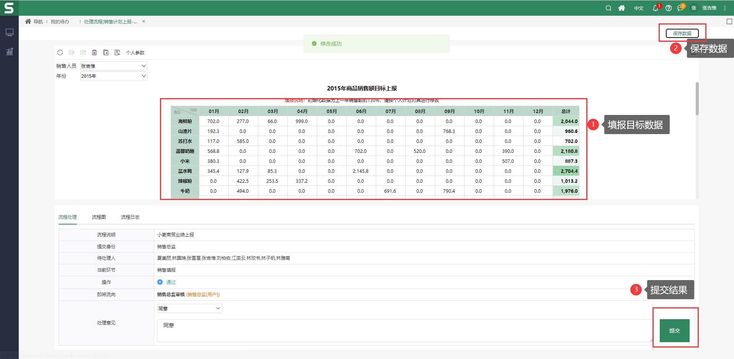Click the delete row toolbar icon
Viewport: 734px width, 359px height.
[x=83, y=52]
